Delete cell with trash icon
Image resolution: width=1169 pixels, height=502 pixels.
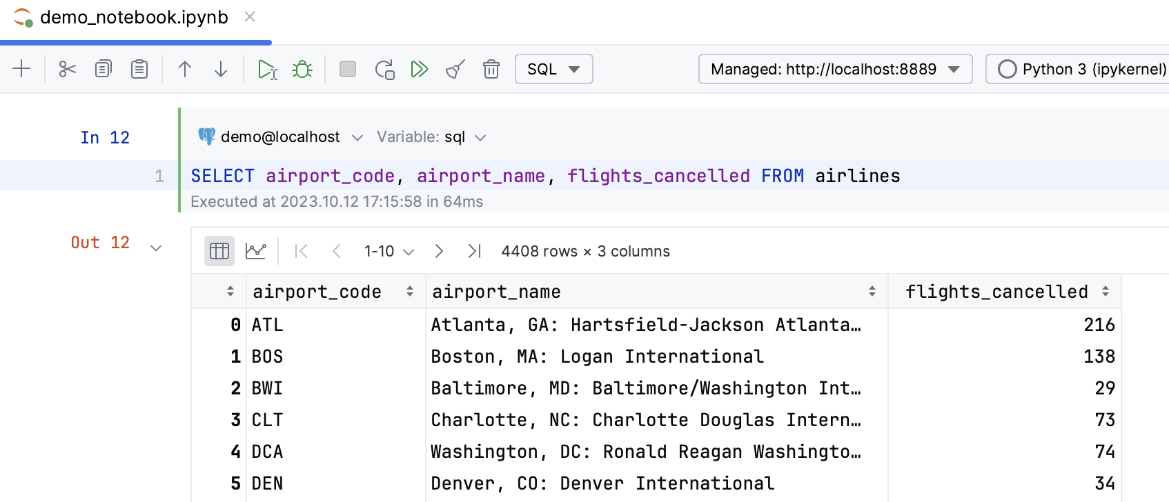491,69
